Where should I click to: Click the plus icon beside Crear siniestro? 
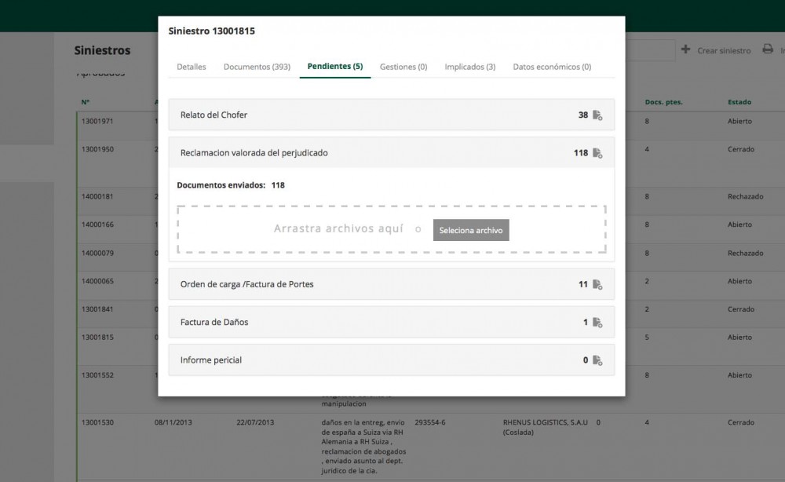(x=686, y=50)
